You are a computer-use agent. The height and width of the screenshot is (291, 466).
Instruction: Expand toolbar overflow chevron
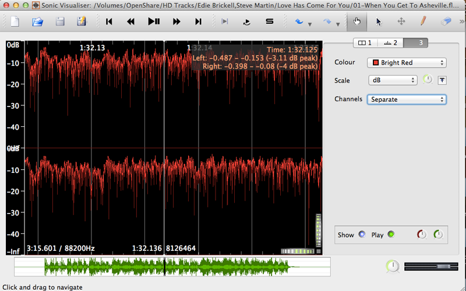point(461,22)
